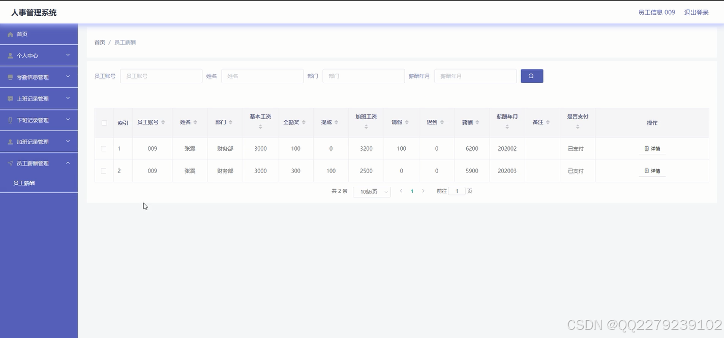Check the checkbox for salary row 202003

[104, 171]
